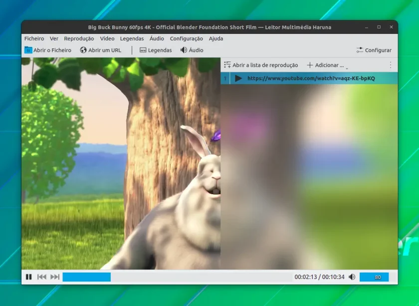Click the video seek progress bar

coord(177,277)
